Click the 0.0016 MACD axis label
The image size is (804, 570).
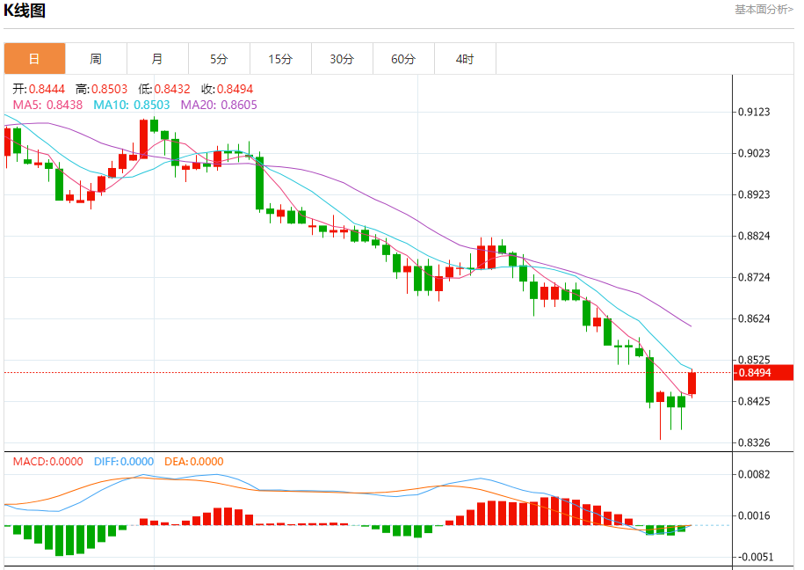754,515
